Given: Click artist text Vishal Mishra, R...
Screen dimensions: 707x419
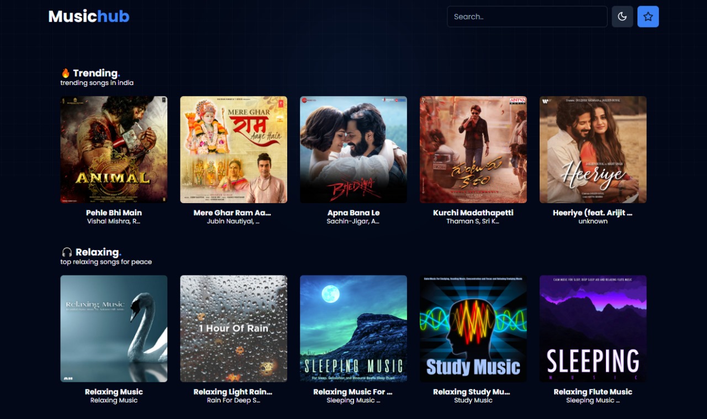Looking at the screenshot, I should click(x=114, y=221).
